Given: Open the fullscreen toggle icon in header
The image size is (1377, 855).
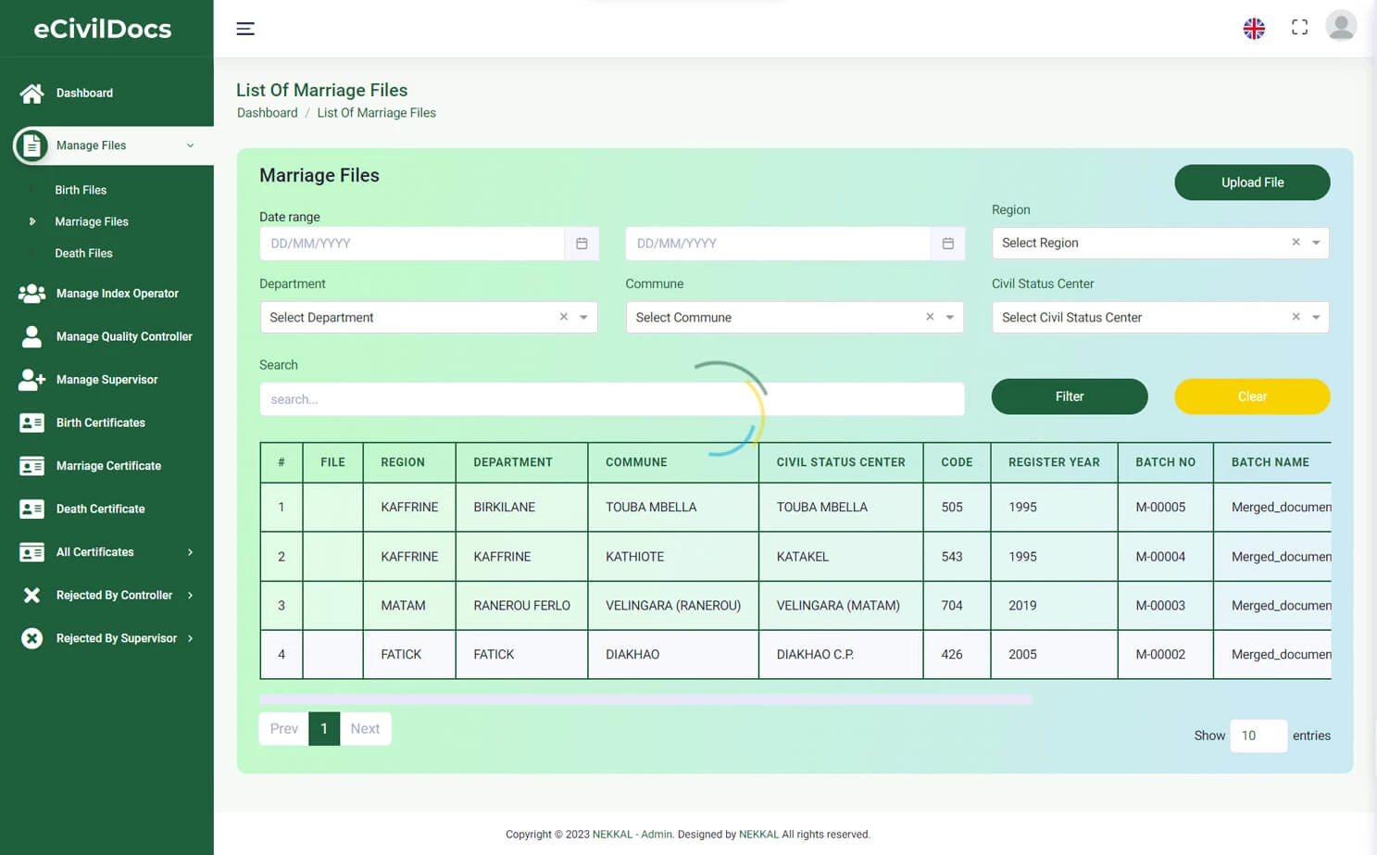Looking at the screenshot, I should (x=1299, y=27).
